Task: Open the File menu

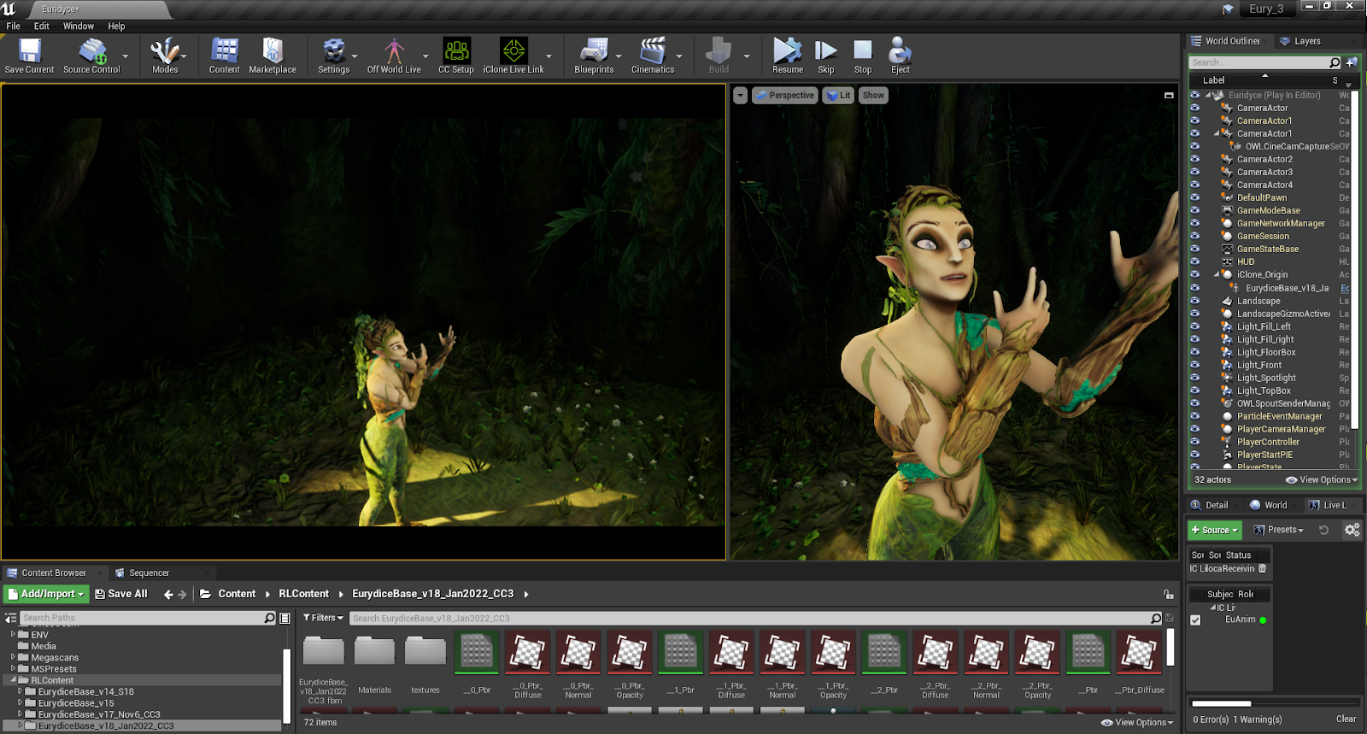Action: pyautogui.click(x=14, y=26)
